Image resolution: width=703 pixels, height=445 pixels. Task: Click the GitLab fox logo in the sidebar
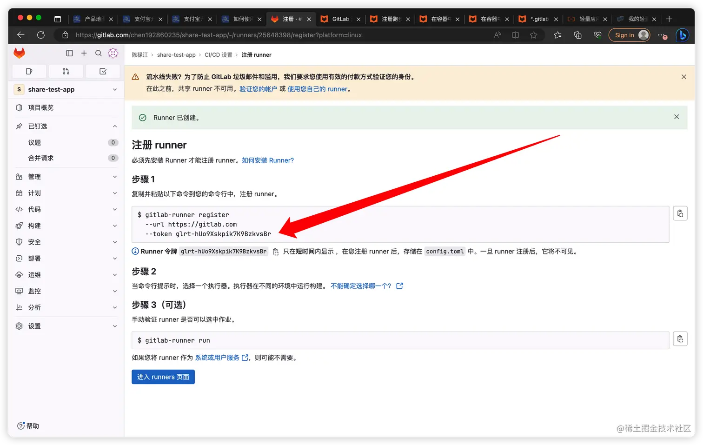20,53
